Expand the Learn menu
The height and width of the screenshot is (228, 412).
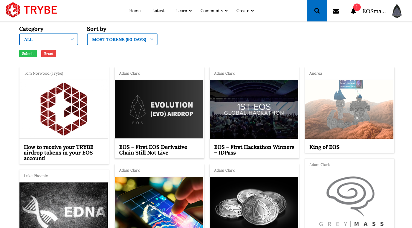pyautogui.click(x=184, y=11)
